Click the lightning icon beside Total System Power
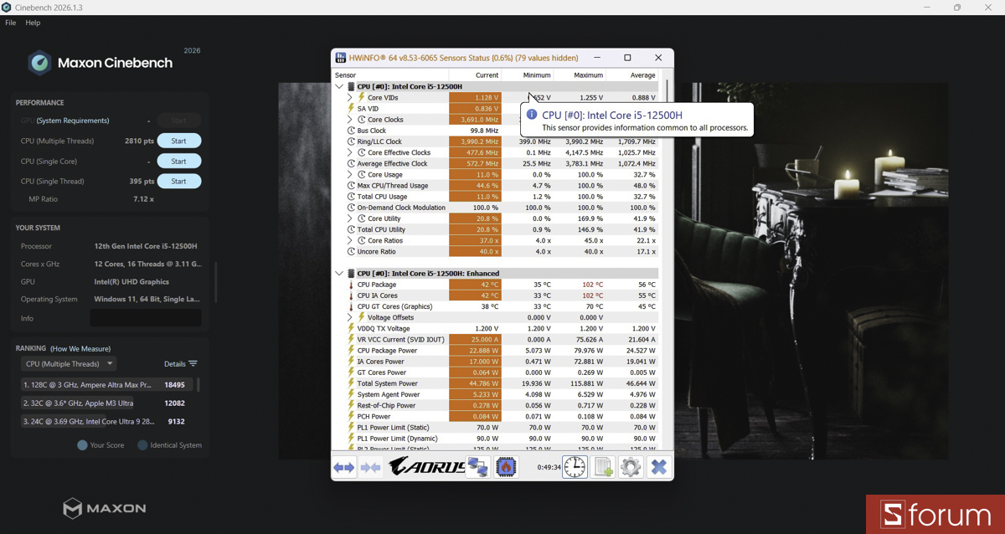This screenshot has width=1005, height=534. click(x=351, y=383)
